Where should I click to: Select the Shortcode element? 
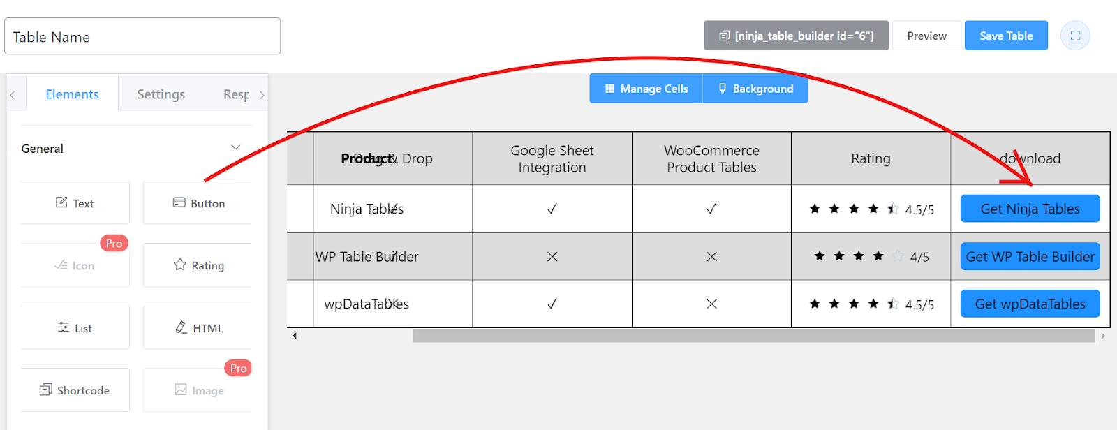[x=75, y=390]
